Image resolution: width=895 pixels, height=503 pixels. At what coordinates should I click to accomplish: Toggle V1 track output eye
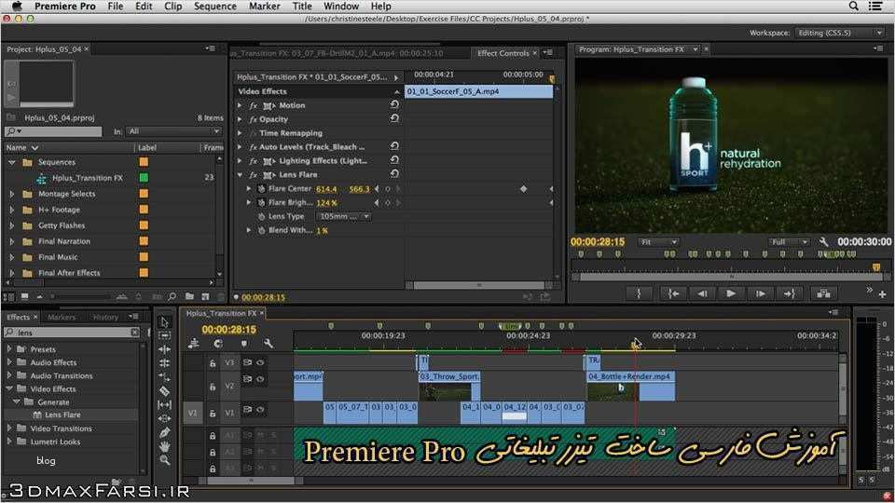[260, 410]
